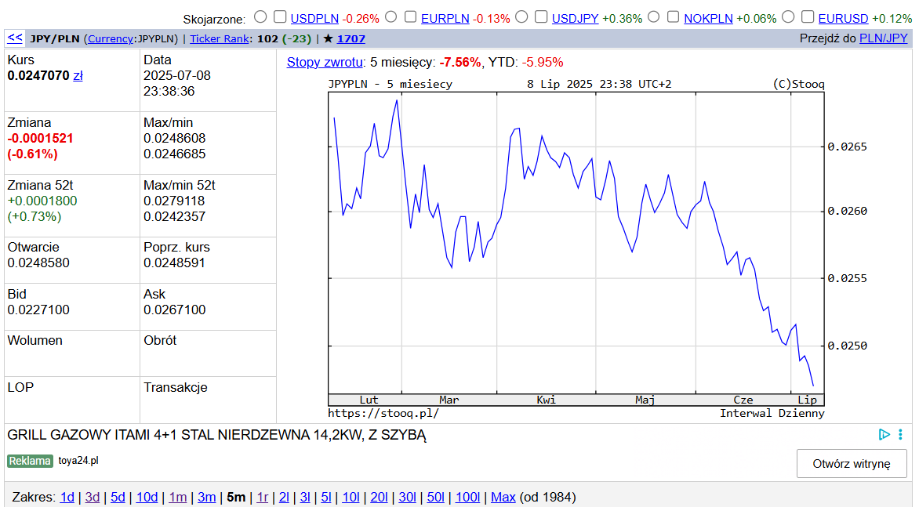
Task: Select the radio button before NOKPLN
Action: (x=654, y=17)
